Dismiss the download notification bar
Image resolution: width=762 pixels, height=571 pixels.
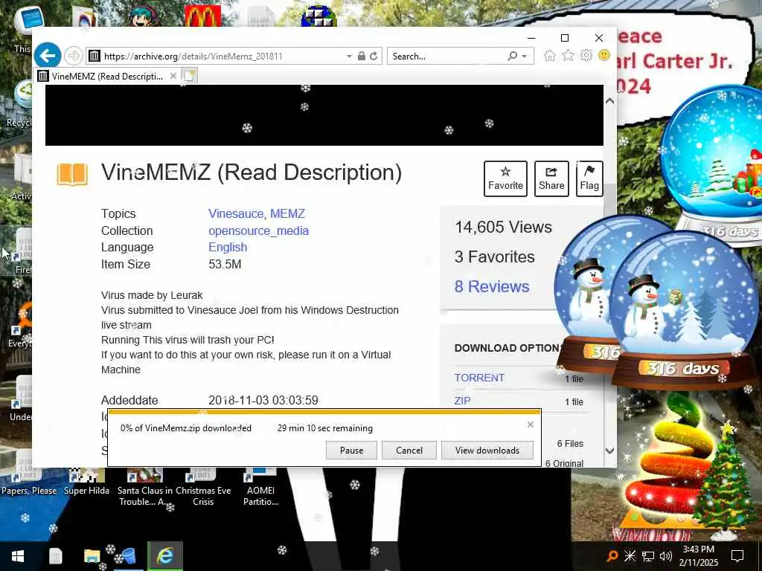point(530,425)
